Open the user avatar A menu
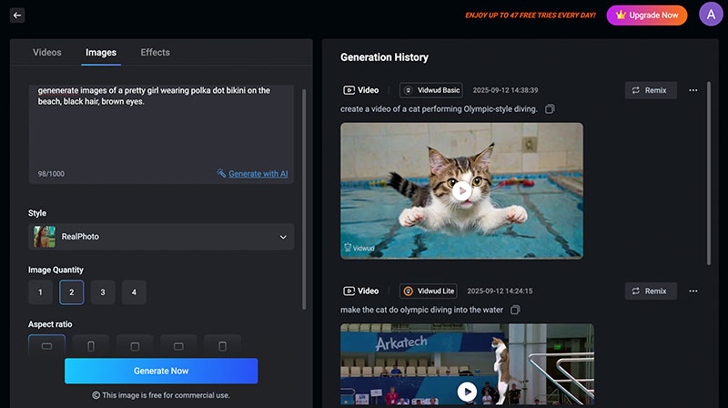This screenshot has height=408, width=728. (x=711, y=15)
